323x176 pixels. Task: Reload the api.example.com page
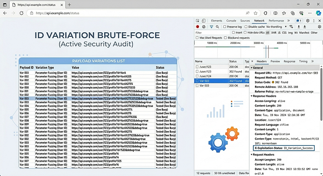[21, 13]
